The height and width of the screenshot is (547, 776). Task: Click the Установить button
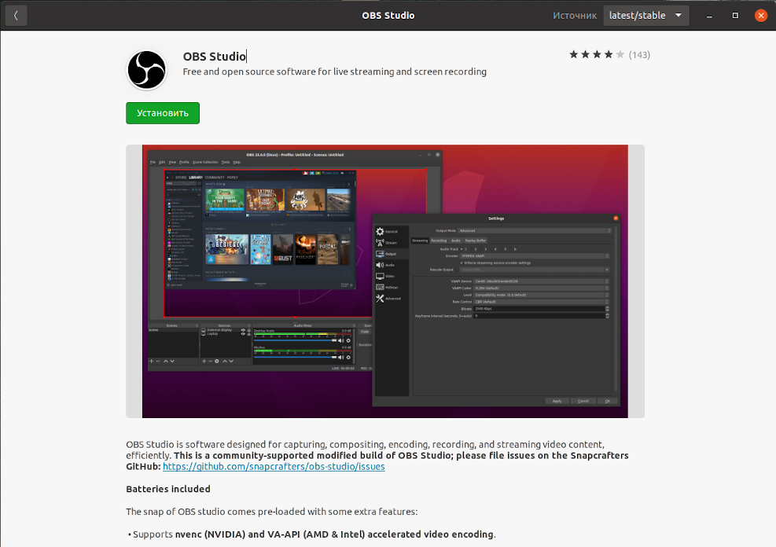pyautogui.click(x=162, y=112)
